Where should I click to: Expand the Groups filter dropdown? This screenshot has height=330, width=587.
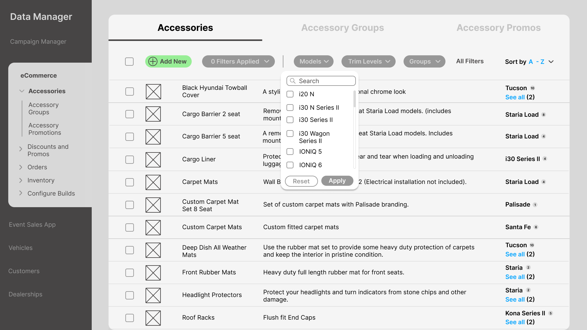pos(424,61)
